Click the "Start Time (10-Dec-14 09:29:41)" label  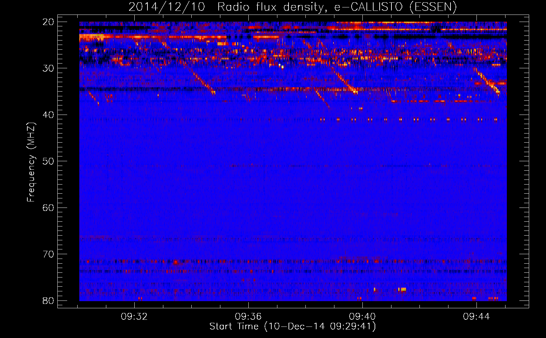click(293, 327)
